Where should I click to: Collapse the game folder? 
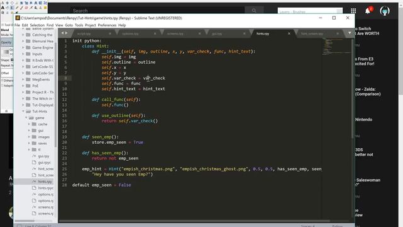coord(26,118)
